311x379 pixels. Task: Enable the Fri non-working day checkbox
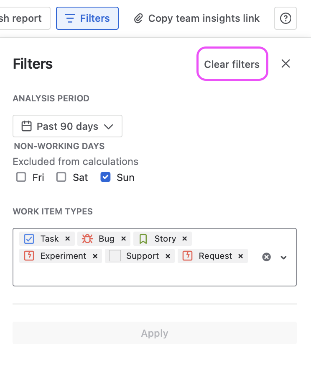[x=21, y=177]
